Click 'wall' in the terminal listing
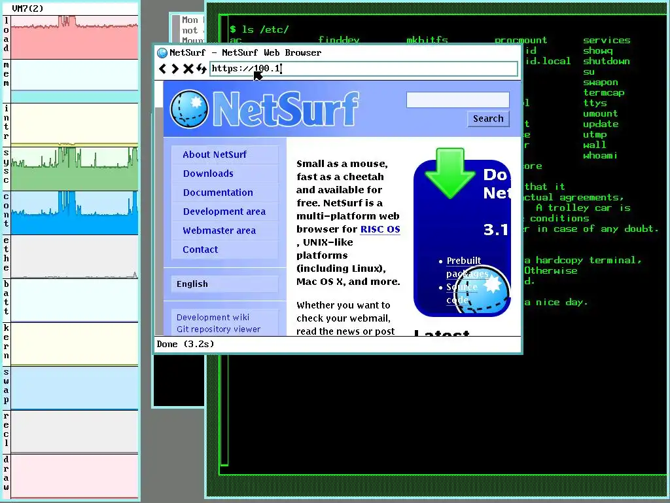 tap(594, 145)
